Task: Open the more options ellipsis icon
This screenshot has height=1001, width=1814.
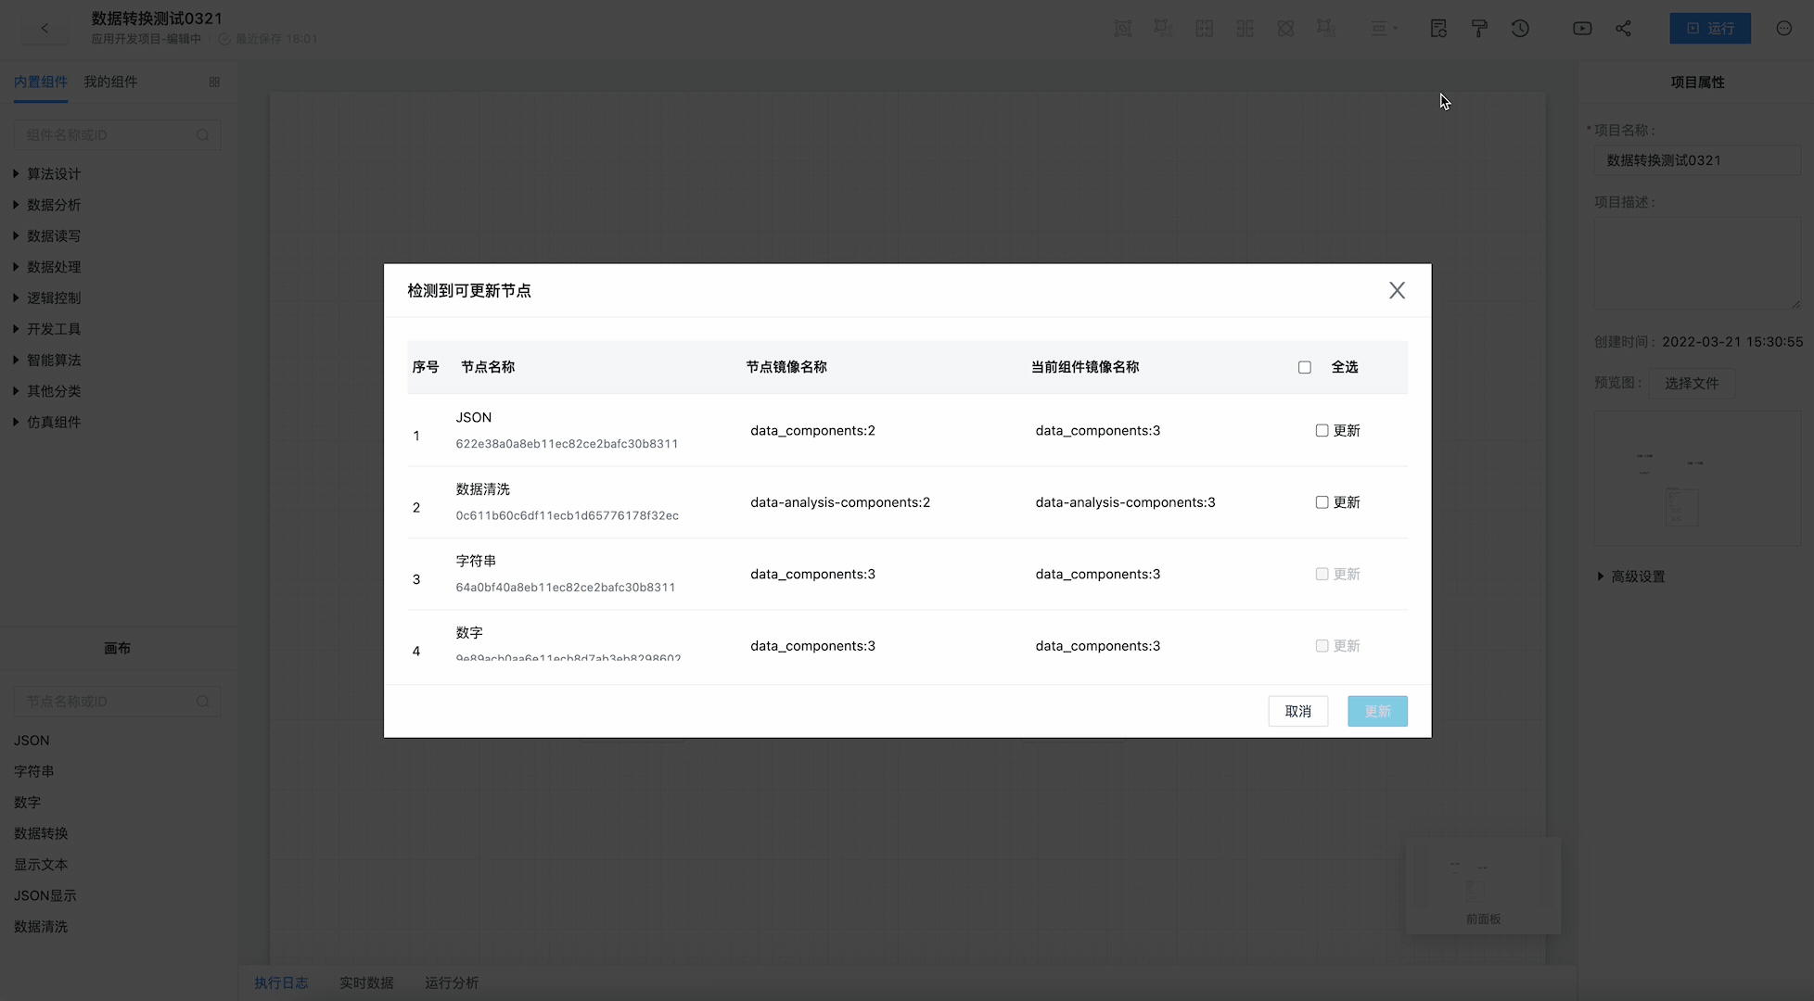Action: point(1784,29)
